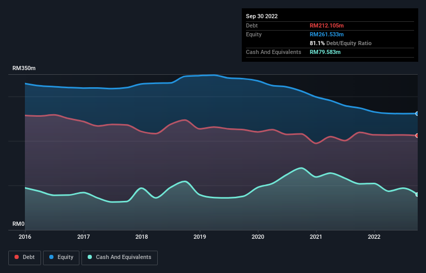Click the Sep 30 2022 tooltip date

262,16
